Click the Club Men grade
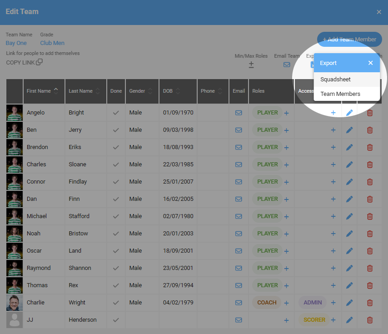Viewport: 388px width, 334px height. pyautogui.click(x=52, y=43)
